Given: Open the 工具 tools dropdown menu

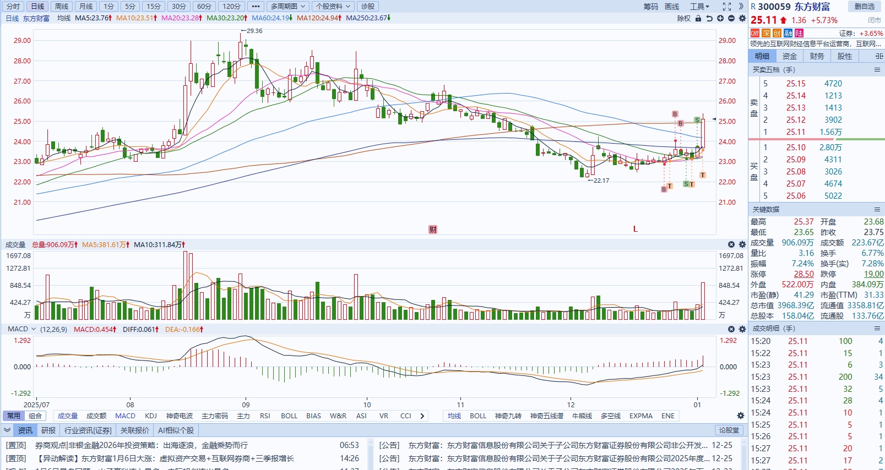Looking at the screenshot, I should (699, 7).
